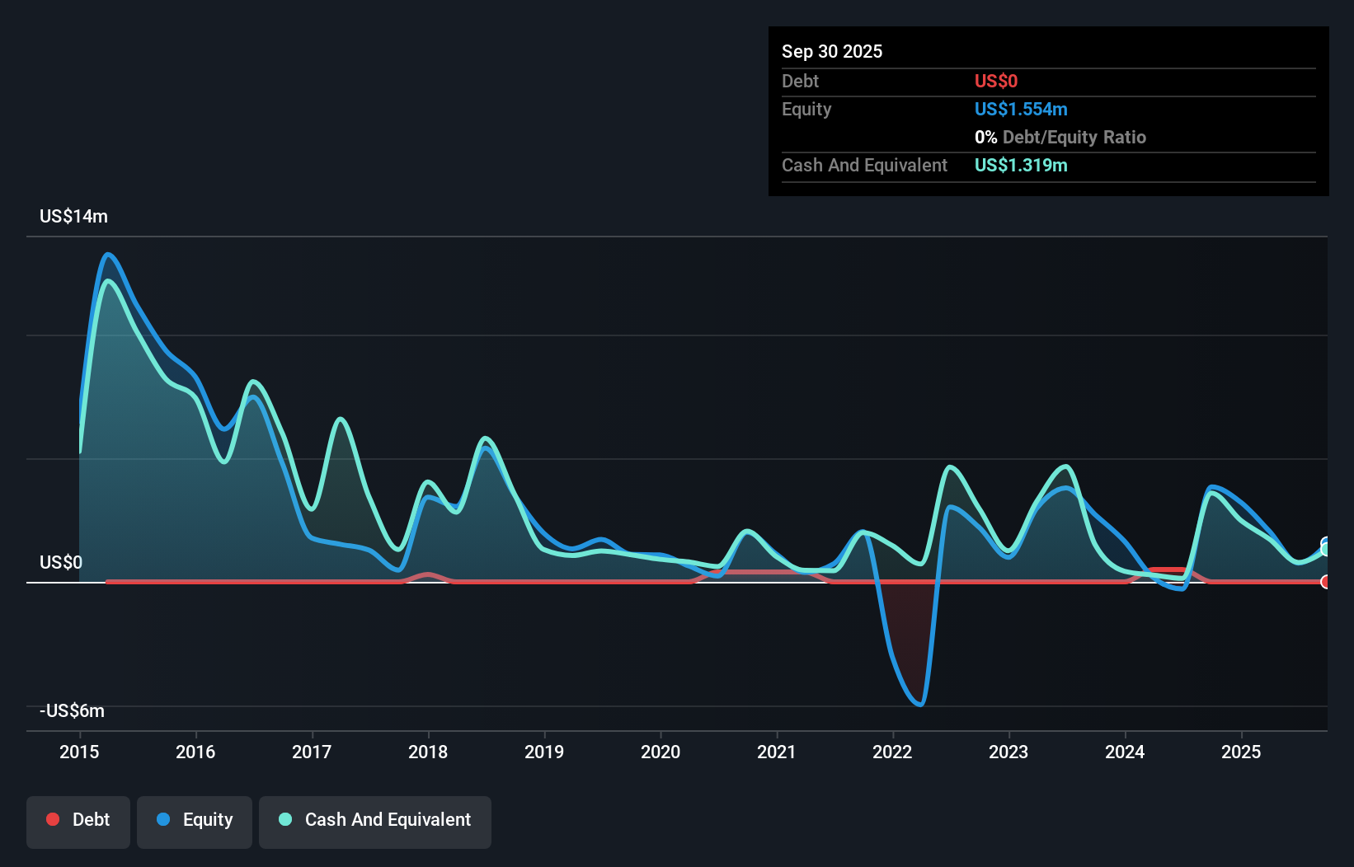Open details for Sep 30 2025 tooltip
Screen dimensions: 1354x867
pos(833,51)
